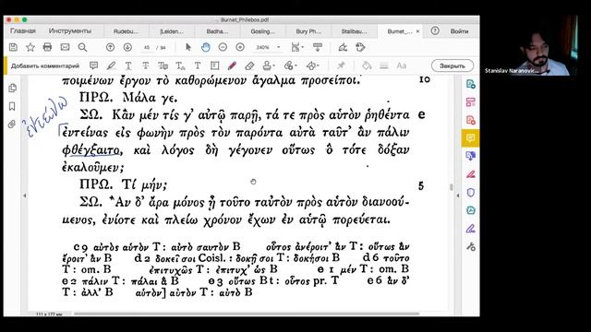Expand the left navigation pane arrow
591x332 pixels.
[25, 196]
